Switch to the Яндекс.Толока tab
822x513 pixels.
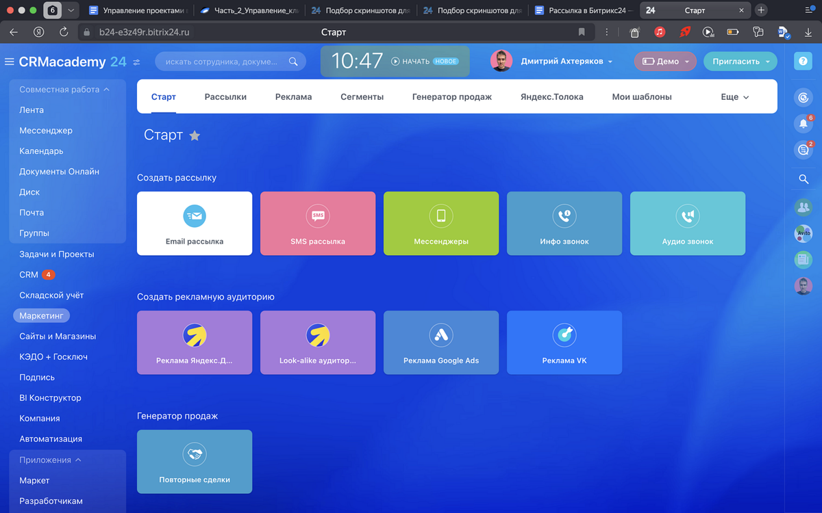[x=552, y=97]
